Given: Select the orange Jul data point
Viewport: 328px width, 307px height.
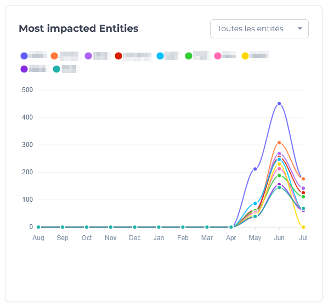Looking at the screenshot, I should point(303,179).
